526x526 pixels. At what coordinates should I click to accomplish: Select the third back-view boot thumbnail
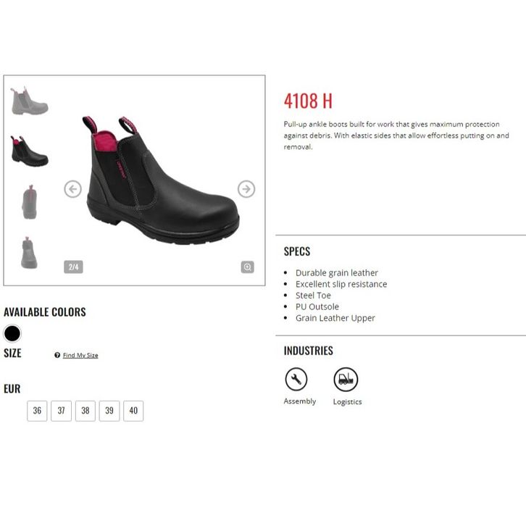(x=30, y=202)
